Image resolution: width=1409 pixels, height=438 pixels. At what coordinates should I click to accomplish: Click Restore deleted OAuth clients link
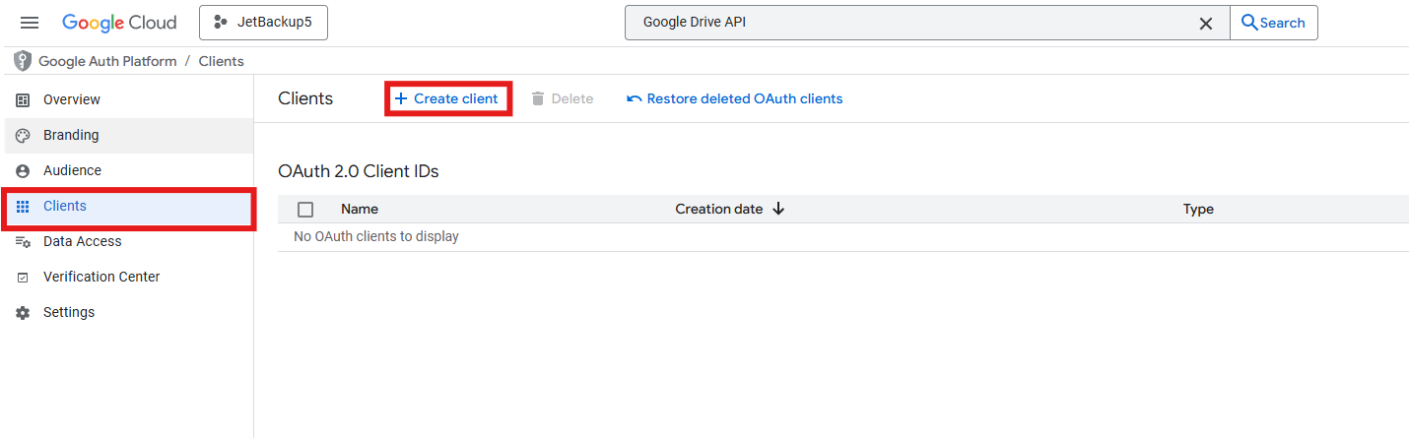click(735, 98)
